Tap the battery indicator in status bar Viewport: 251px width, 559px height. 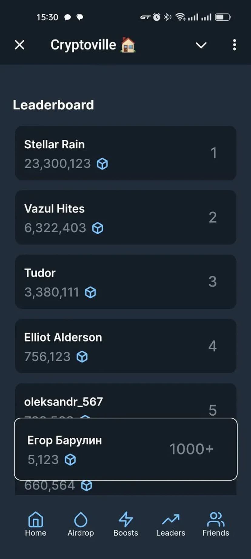[223, 17]
